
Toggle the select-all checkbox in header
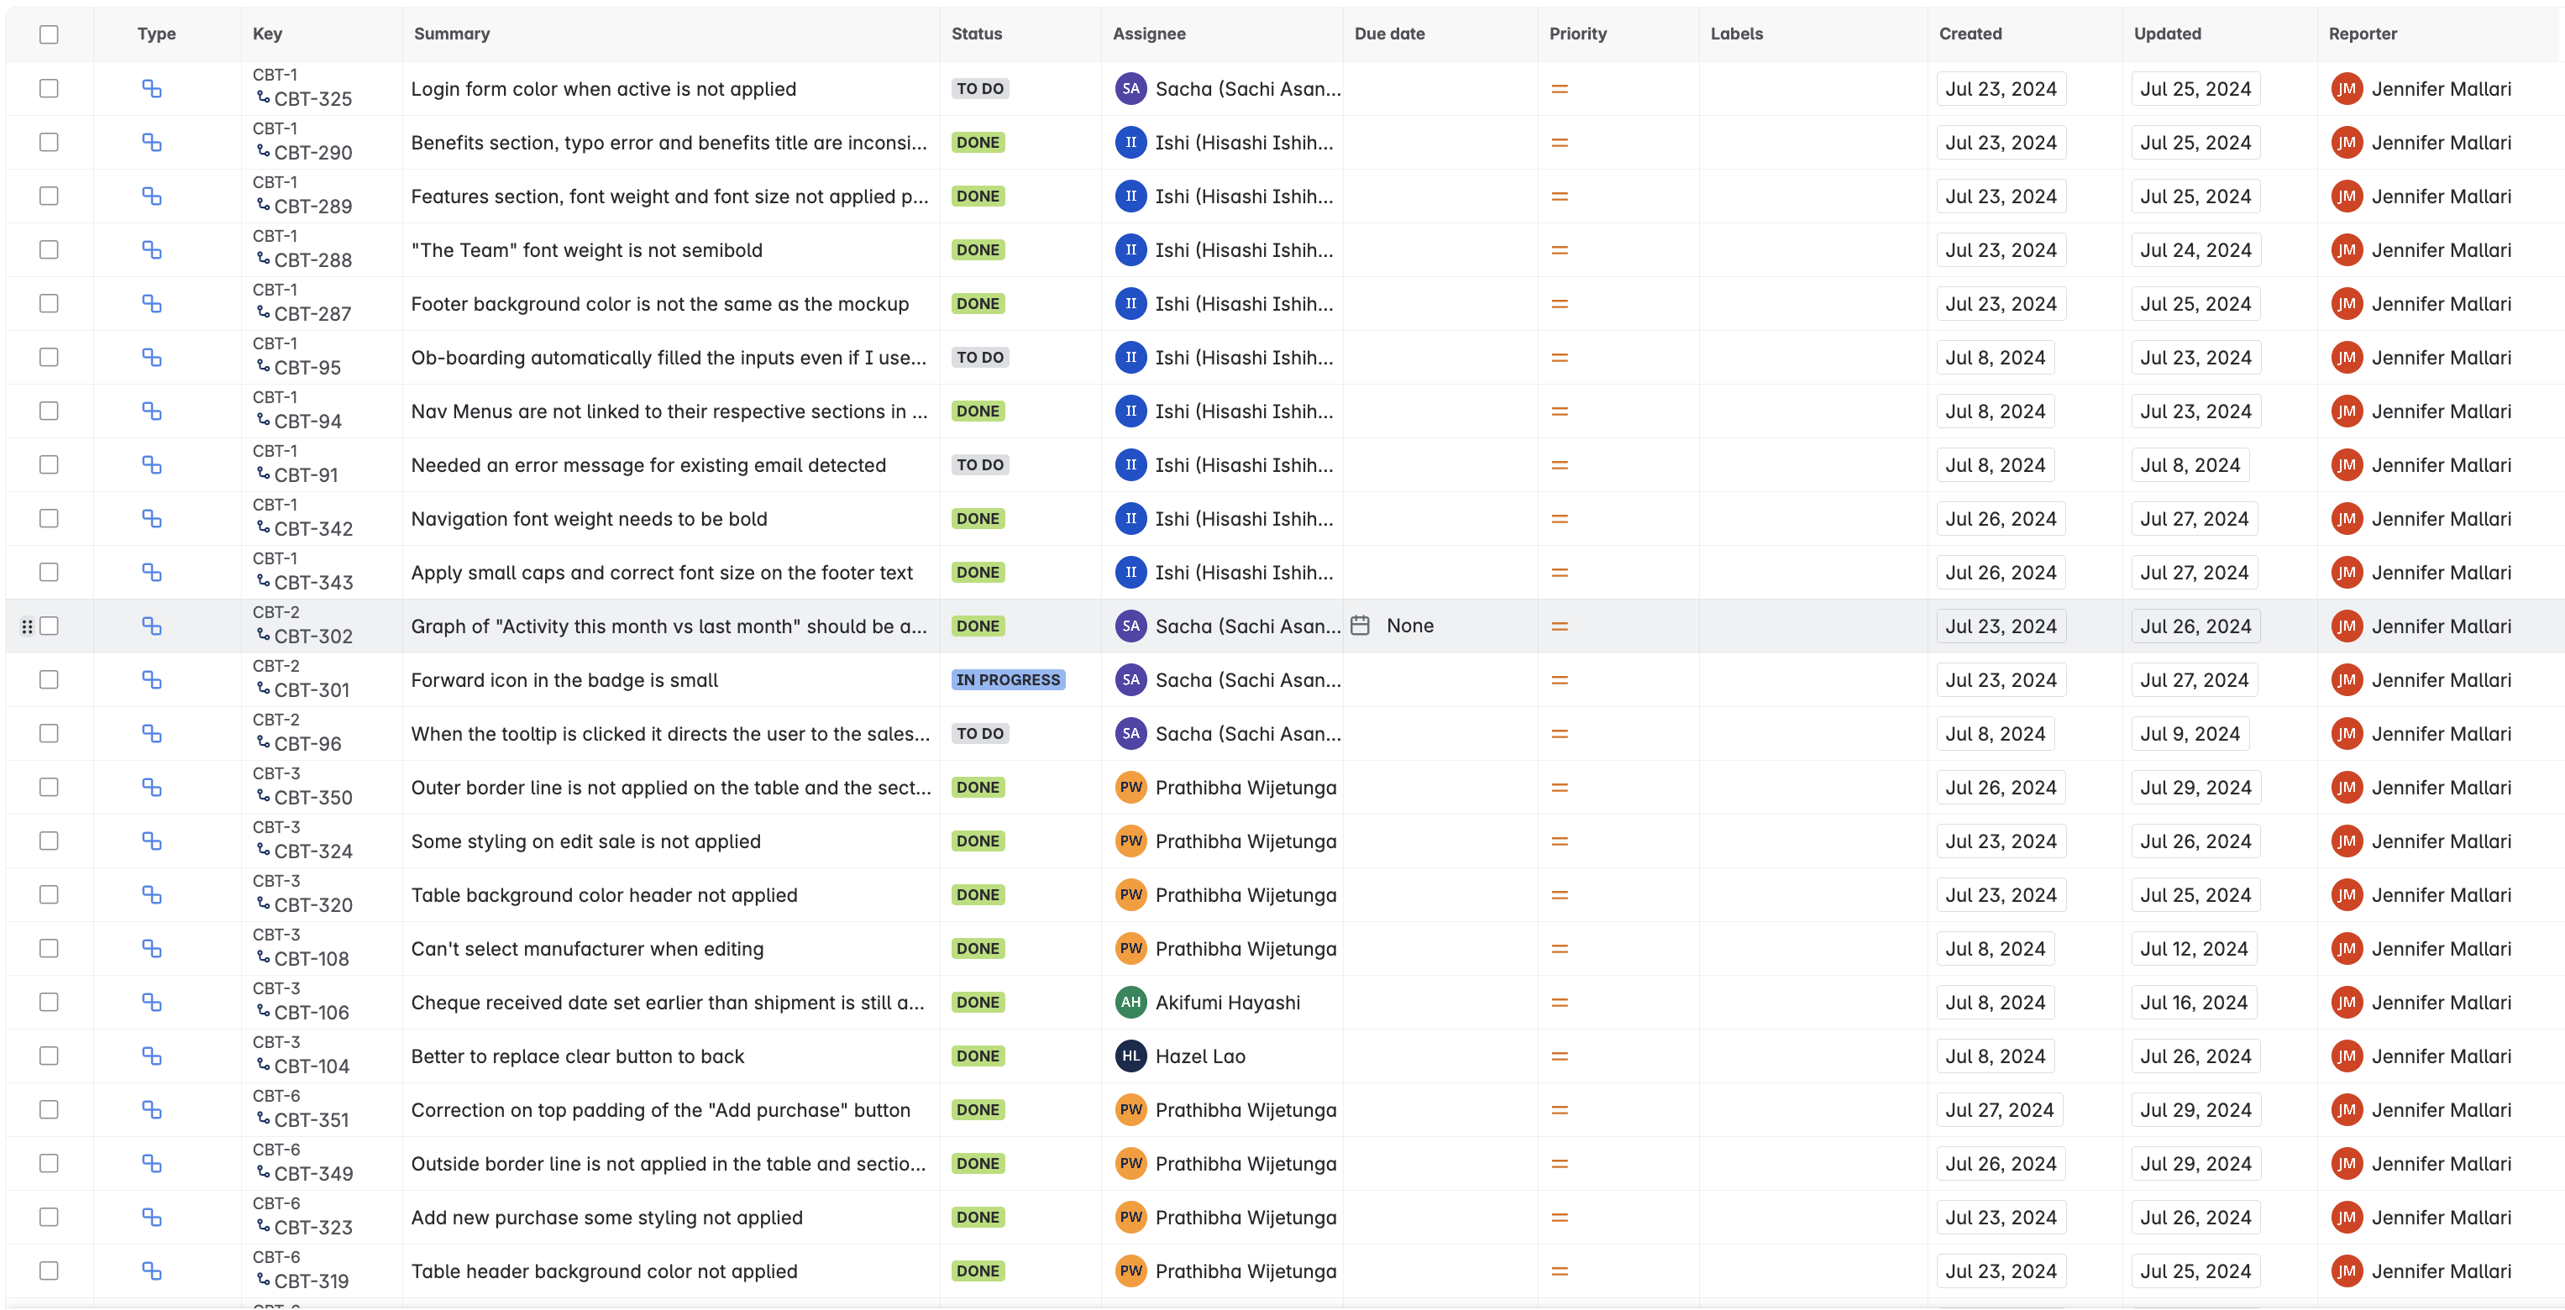pyautogui.click(x=49, y=34)
